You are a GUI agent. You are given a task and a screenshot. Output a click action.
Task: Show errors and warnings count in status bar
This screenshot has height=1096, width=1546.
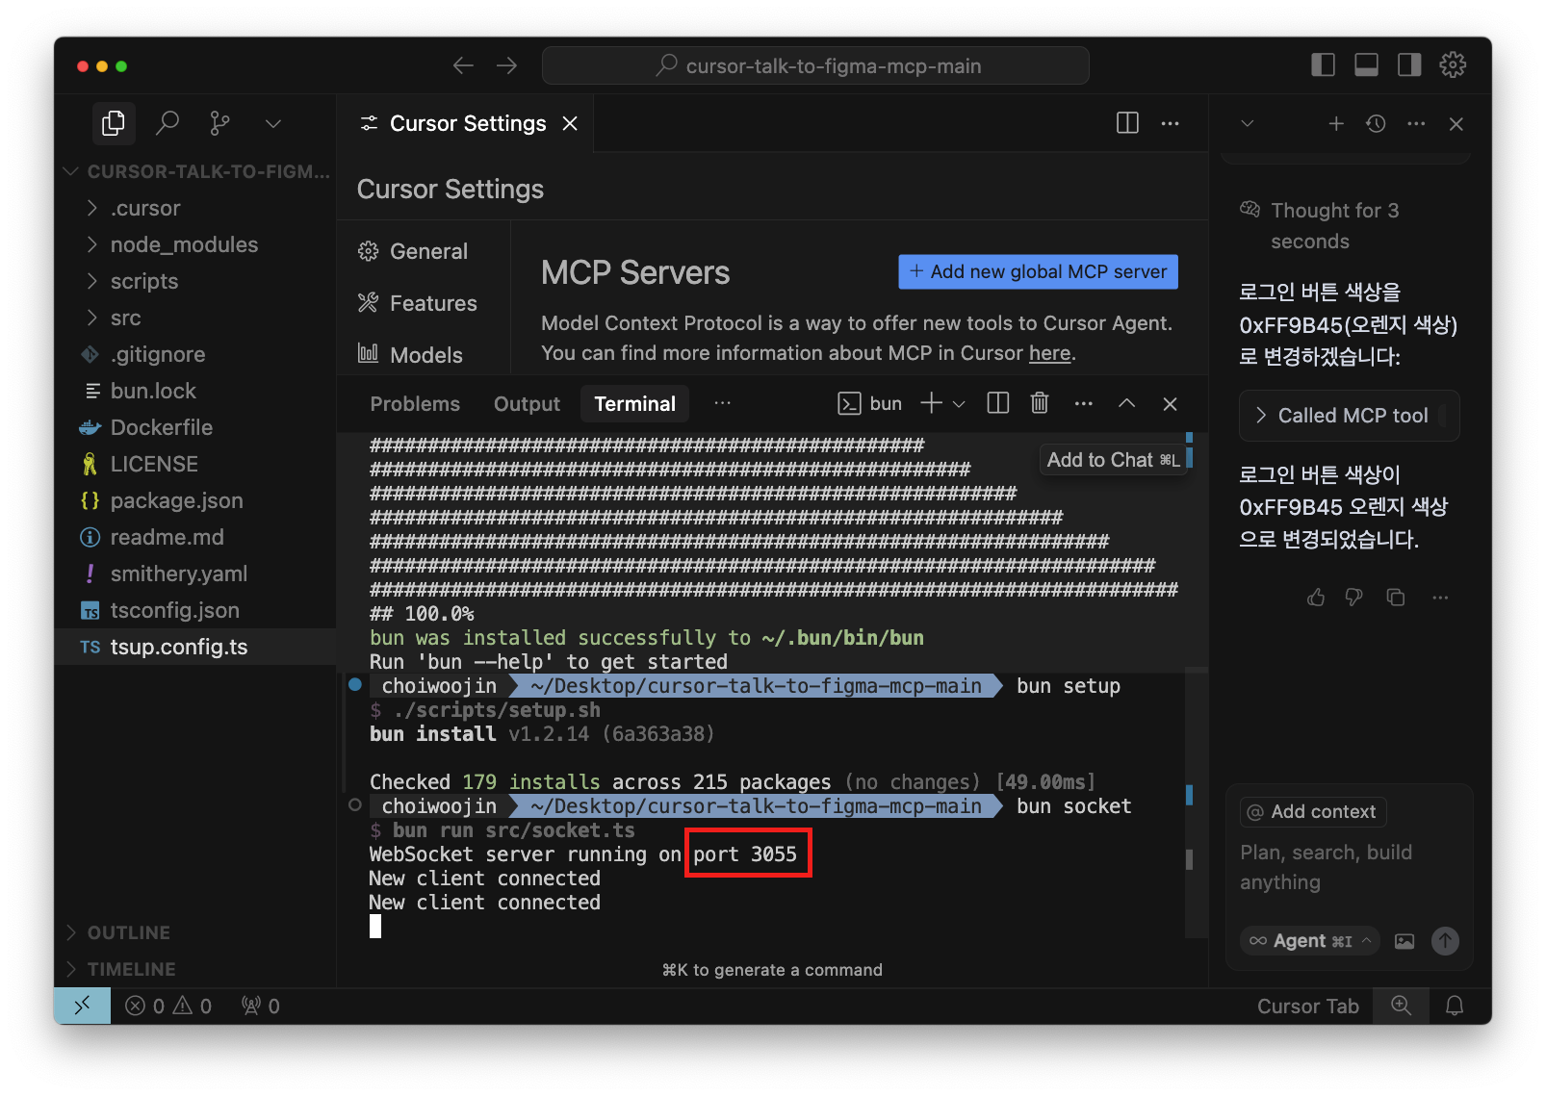[x=168, y=1006]
